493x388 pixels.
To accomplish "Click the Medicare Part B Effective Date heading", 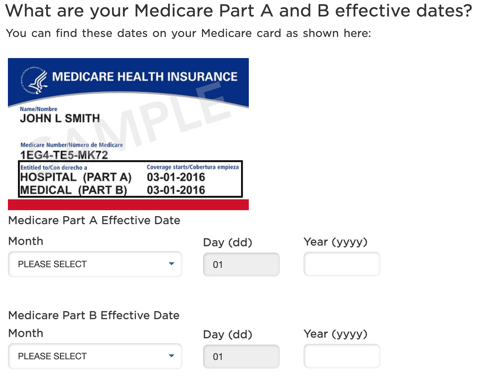I will [x=94, y=315].
